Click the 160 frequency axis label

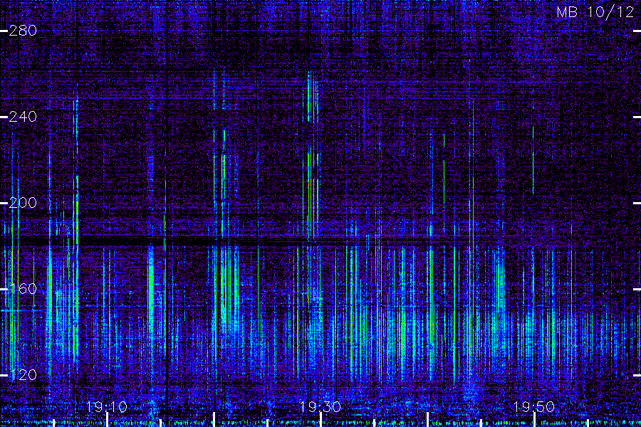(23, 289)
